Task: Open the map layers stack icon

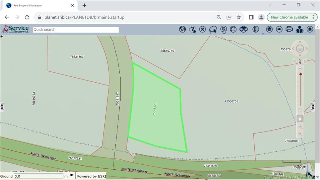Action: pos(269,29)
